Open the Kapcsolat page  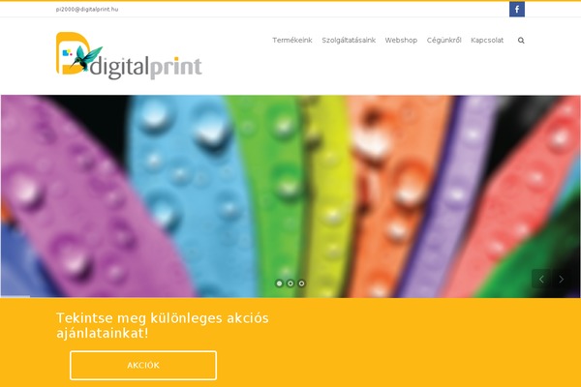coord(487,40)
